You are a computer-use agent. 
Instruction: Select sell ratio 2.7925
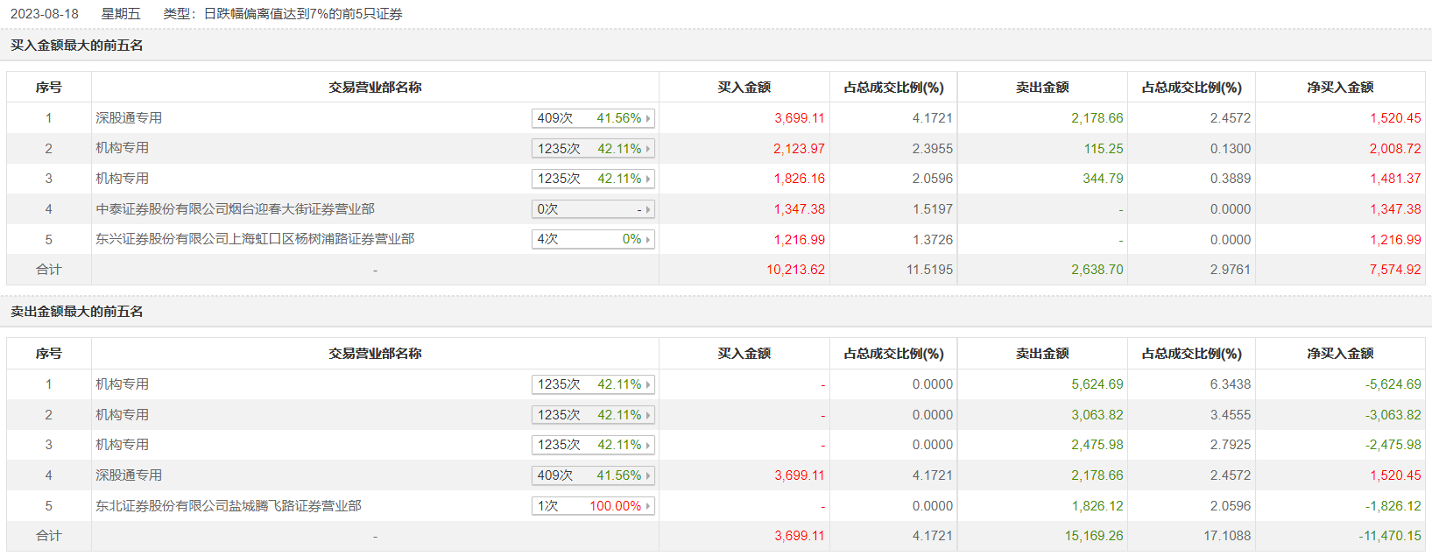[x=1231, y=445]
